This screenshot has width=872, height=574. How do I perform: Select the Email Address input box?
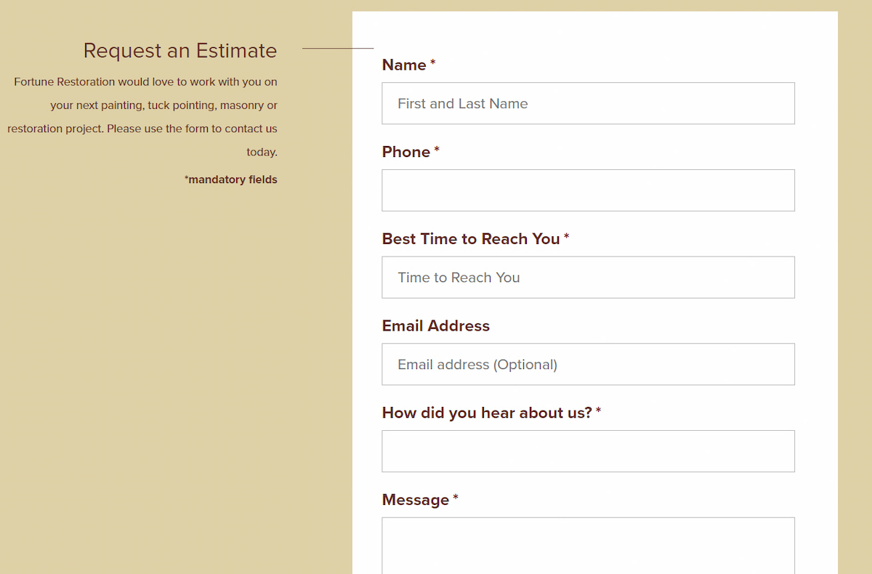click(x=588, y=364)
